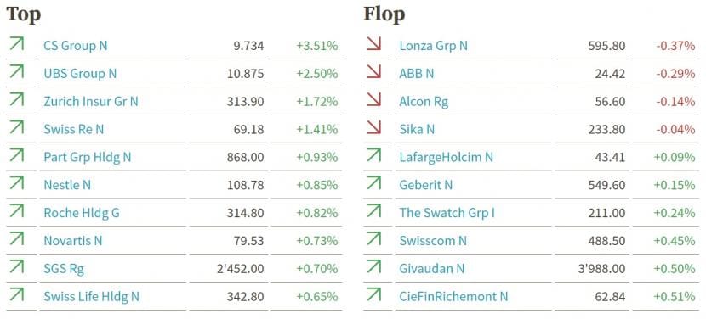This screenshot has height=319, width=706.
Task: Open the Zurich Insur Gr N stock link
Action: pyautogui.click(x=91, y=102)
